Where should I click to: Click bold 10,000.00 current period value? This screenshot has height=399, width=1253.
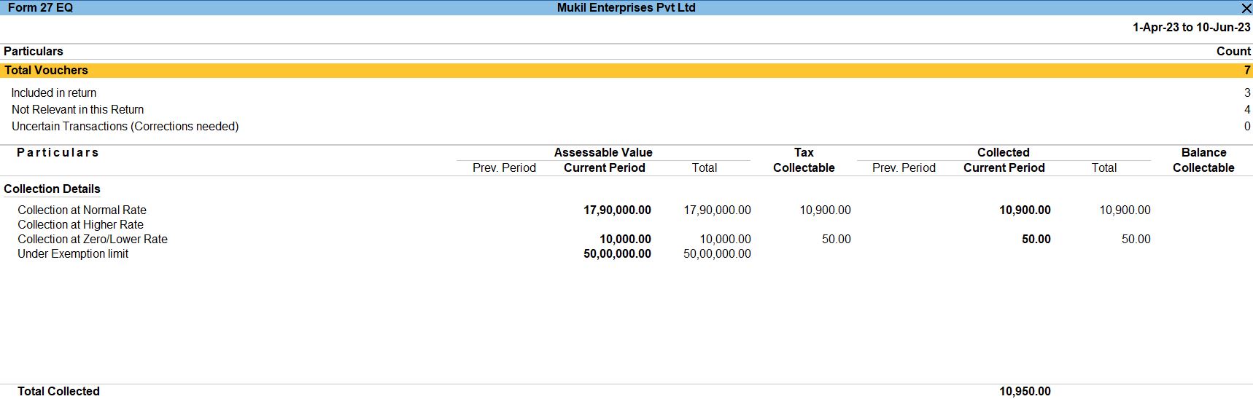(625, 239)
